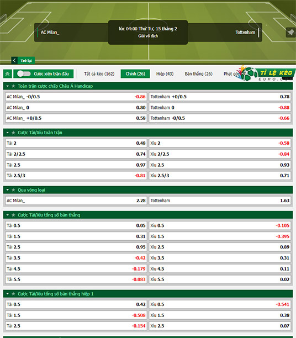Select AC Milan -0/0.5 handicap odds

(x=76, y=97)
